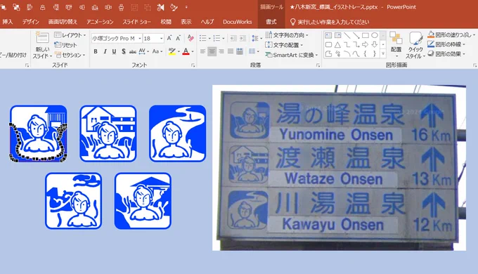This screenshot has height=274, width=478.
Task: Justify text alignment
Action: [x=231, y=51]
